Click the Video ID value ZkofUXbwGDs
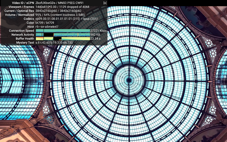Viewport: 227px width, 142px height. point(45,3)
